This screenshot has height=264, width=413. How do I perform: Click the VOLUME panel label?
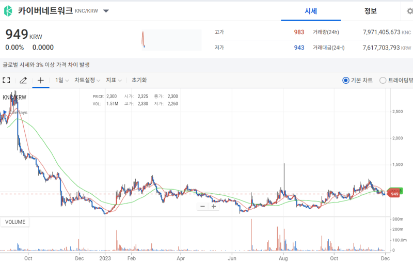tap(15, 222)
